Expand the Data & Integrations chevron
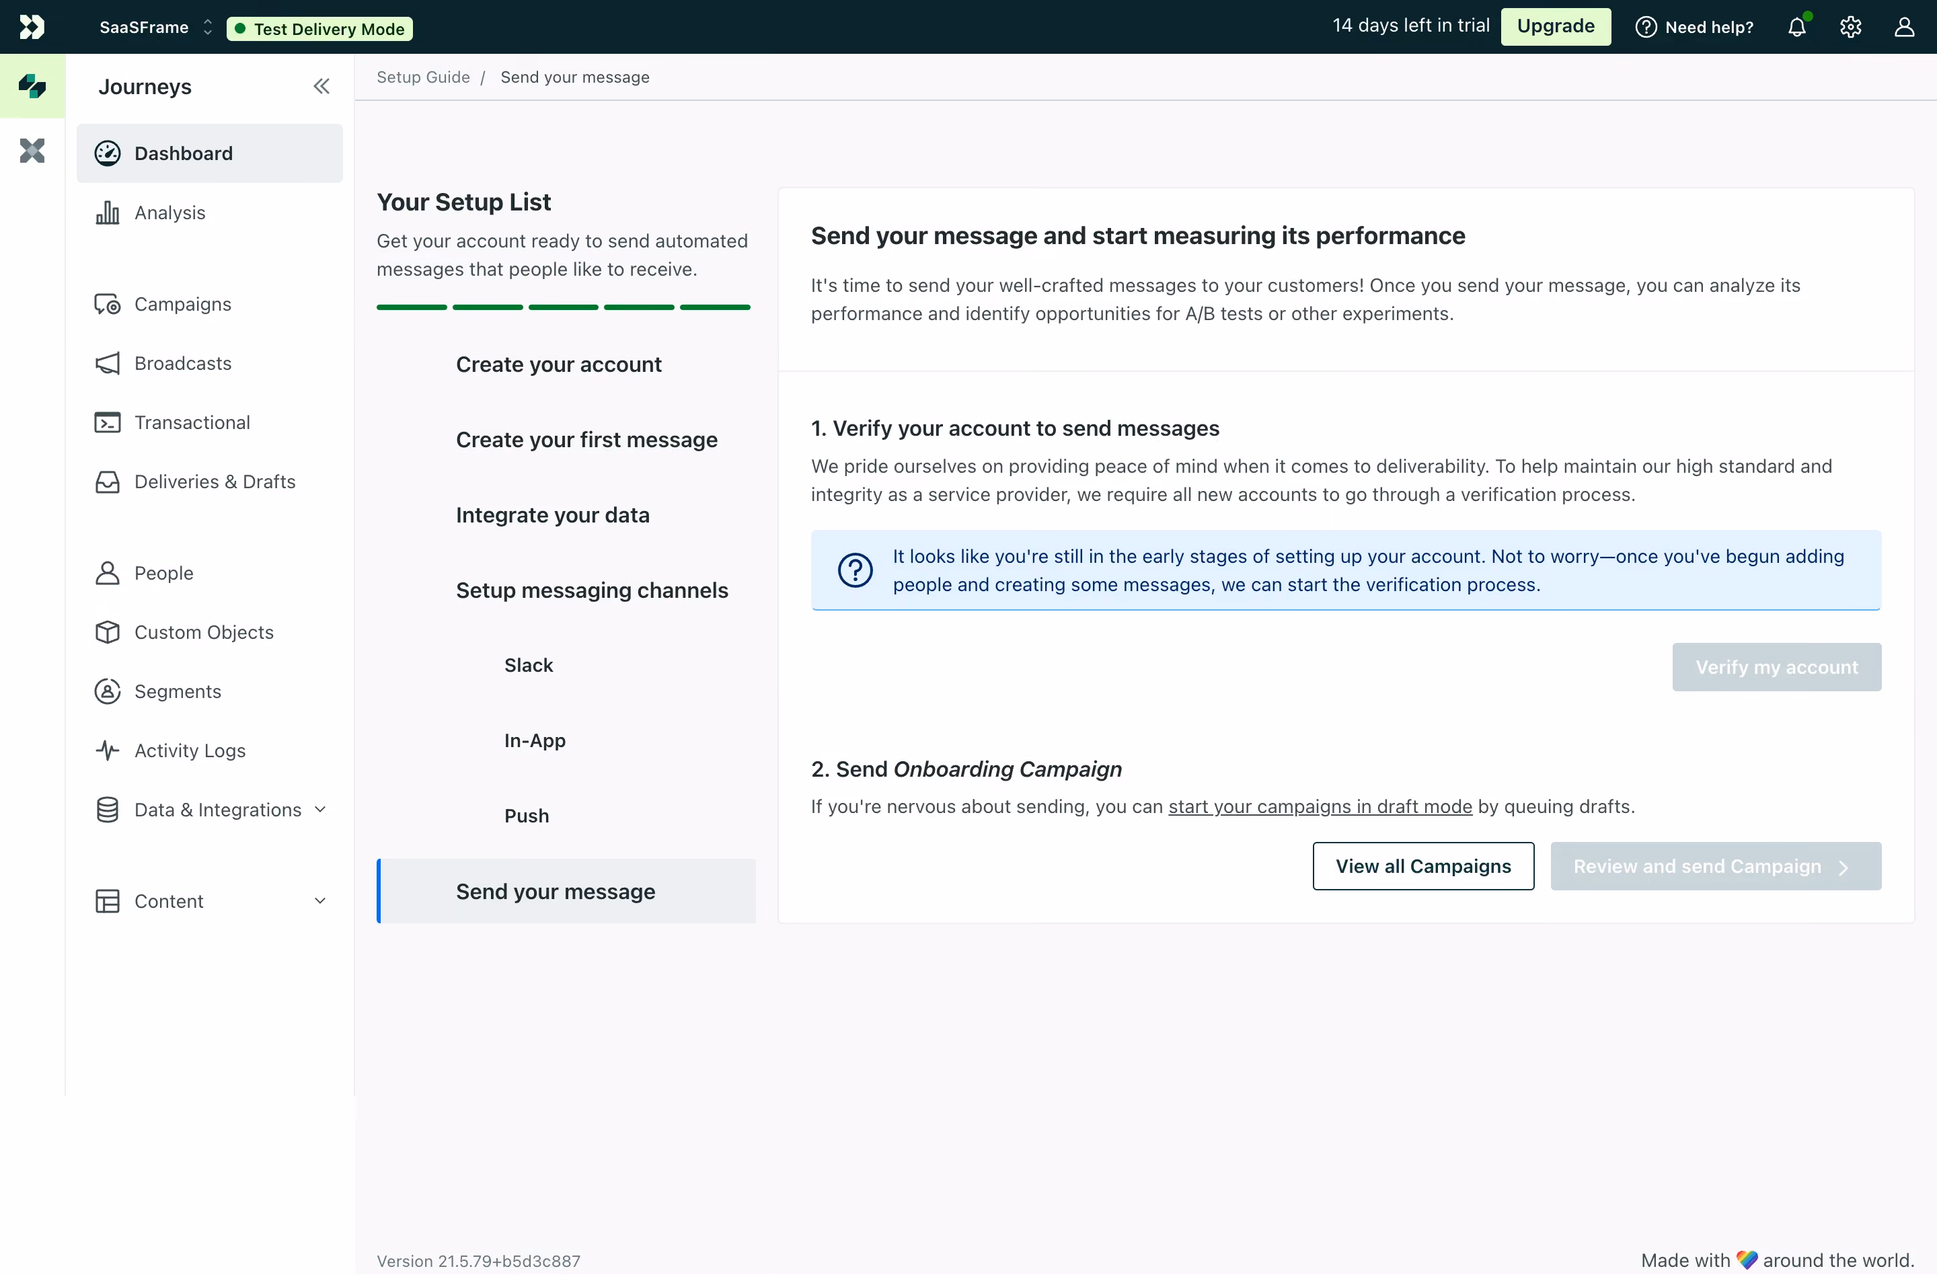The height and width of the screenshot is (1275, 1937). [x=320, y=810]
